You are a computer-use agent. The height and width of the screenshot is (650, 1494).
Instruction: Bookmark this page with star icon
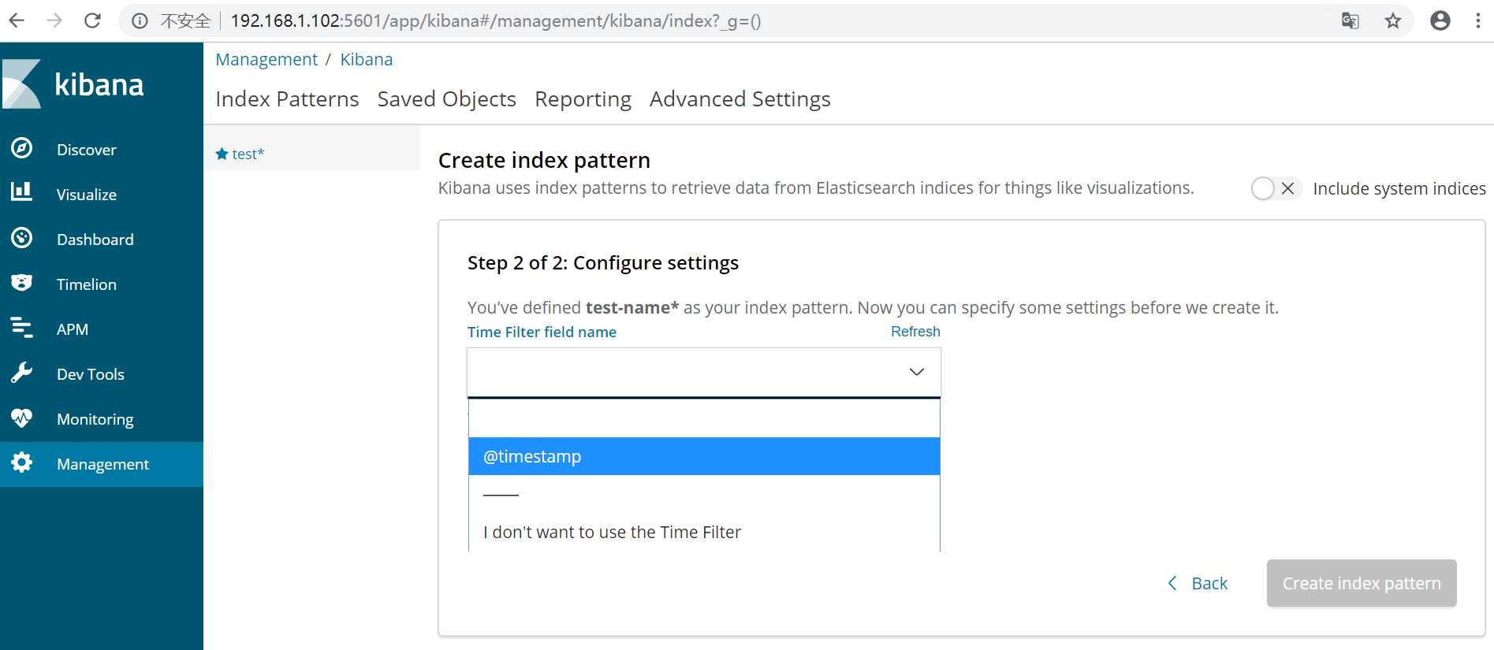[x=1393, y=21]
